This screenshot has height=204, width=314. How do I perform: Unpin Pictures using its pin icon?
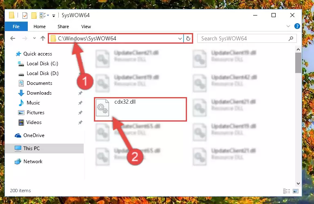pyautogui.click(x=80, y=113)
